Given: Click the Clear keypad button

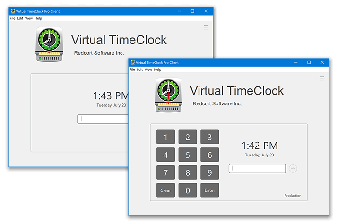Looking at the screenshot, I should click(x=165, y=190).
